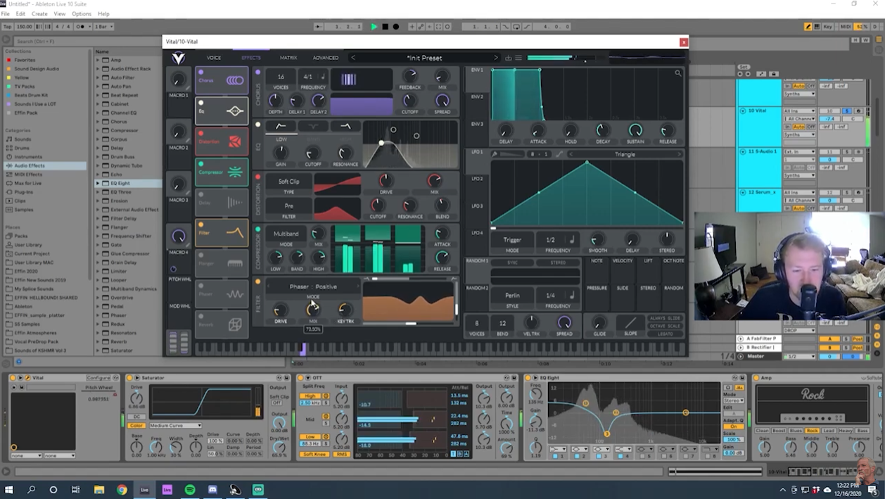This screenshot has width=885, height=499.
Task: Click the Slope curve icon in Vital
Action: 630,322
